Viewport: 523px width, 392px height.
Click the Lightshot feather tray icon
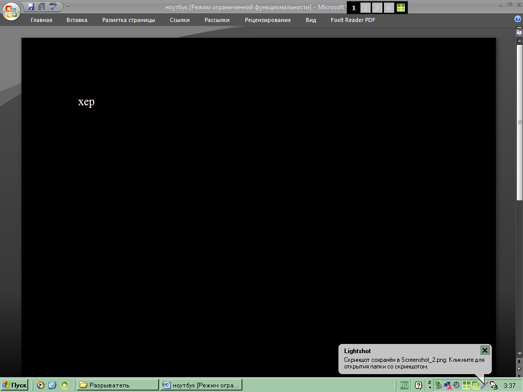[x=484, y=385]
